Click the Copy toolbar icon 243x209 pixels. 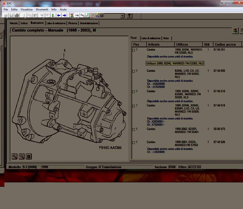[30, 15]
